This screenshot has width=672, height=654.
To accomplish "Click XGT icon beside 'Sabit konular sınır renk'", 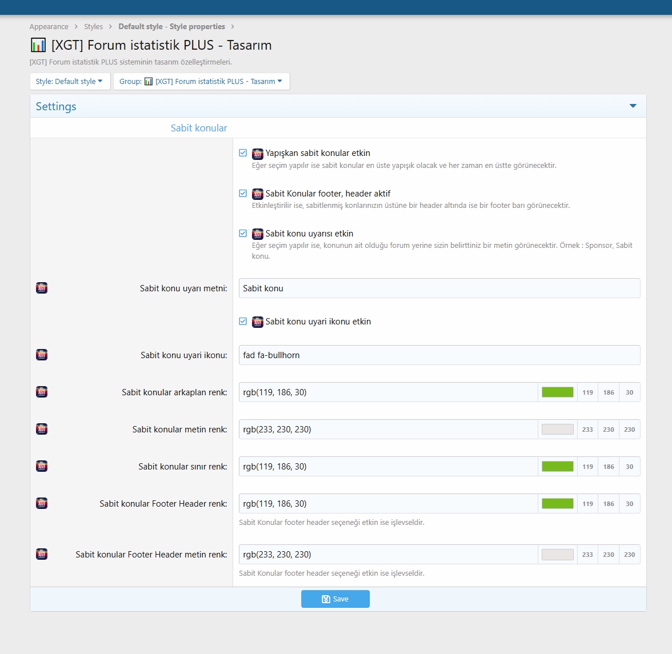I will [x=42, y=466].
